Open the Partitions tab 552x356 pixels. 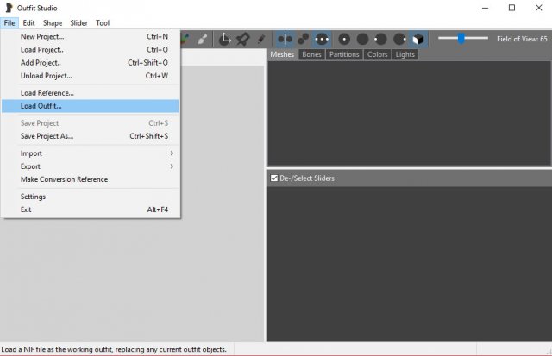tap(344, 54)
